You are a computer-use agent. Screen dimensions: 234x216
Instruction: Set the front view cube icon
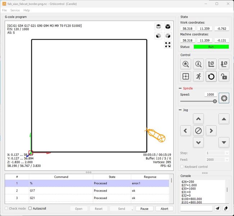pos(159,36)
